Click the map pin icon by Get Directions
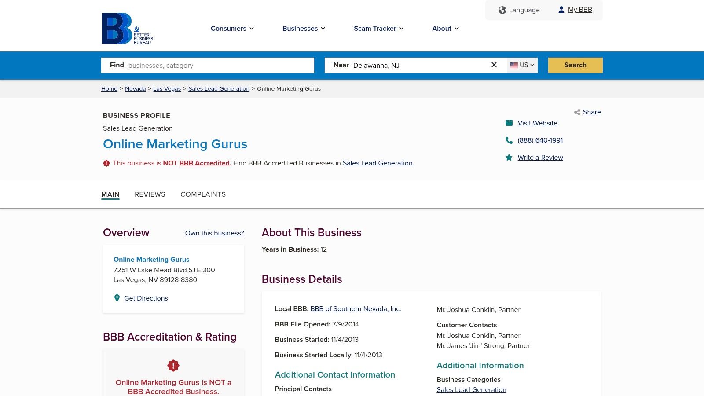Screen dimensions: 704x396 (117, 298)
